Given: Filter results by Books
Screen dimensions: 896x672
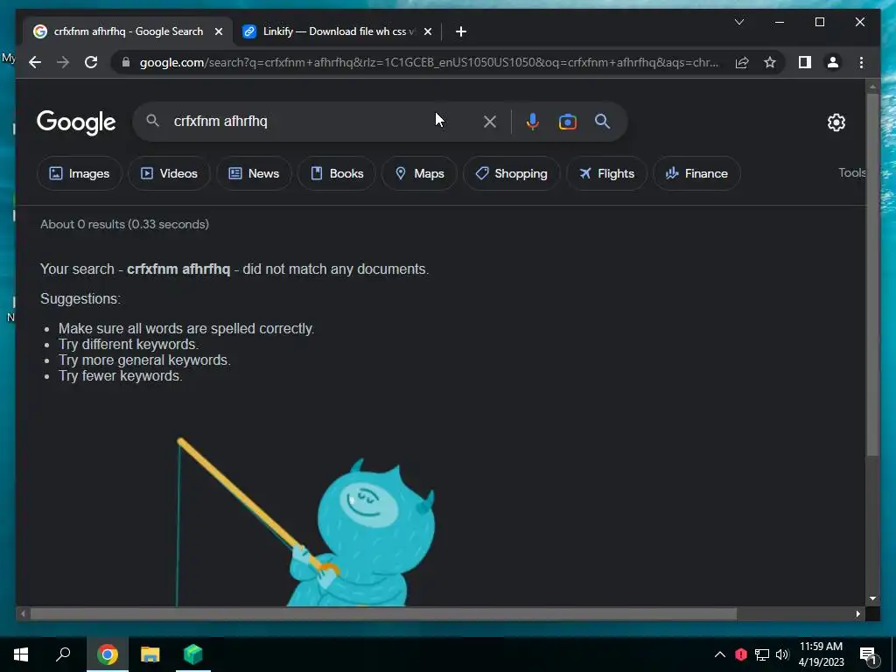Looking at the screenshot, I should [x=337, y=173].
